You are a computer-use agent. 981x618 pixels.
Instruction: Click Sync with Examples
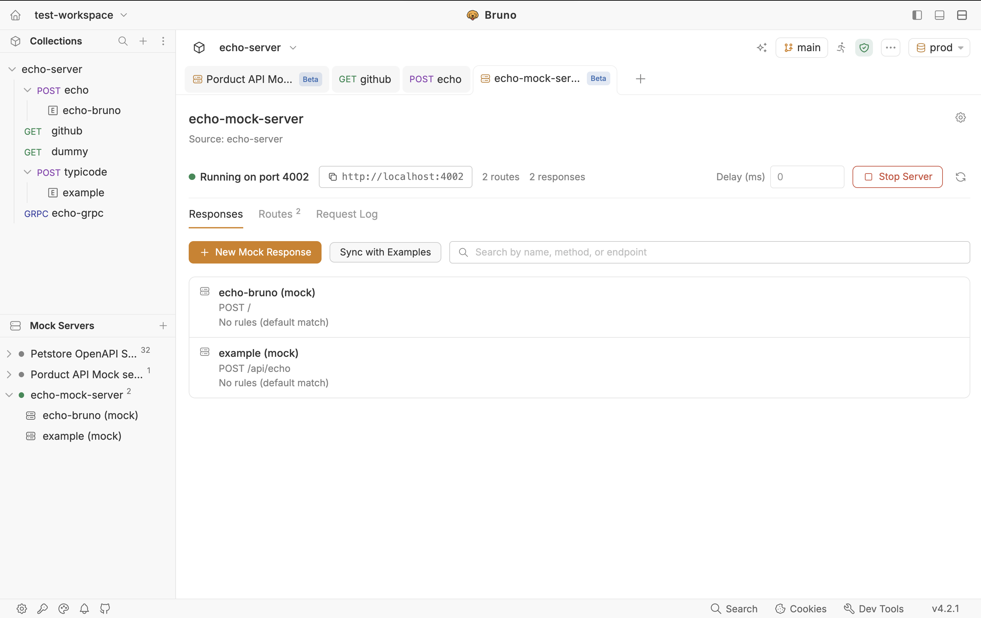click(x=385, y=252)
